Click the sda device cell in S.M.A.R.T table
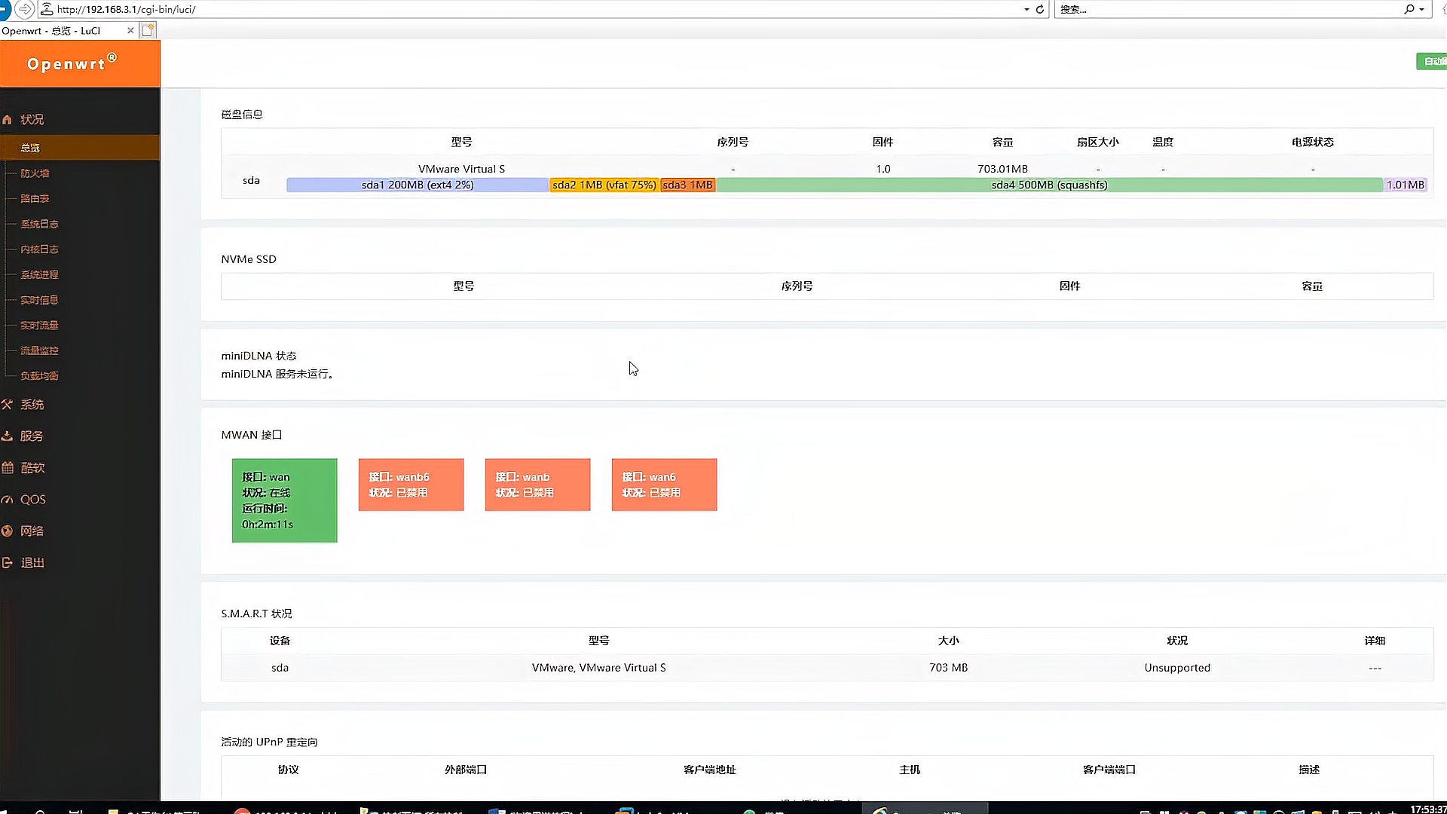 click(x=280, y=668)
